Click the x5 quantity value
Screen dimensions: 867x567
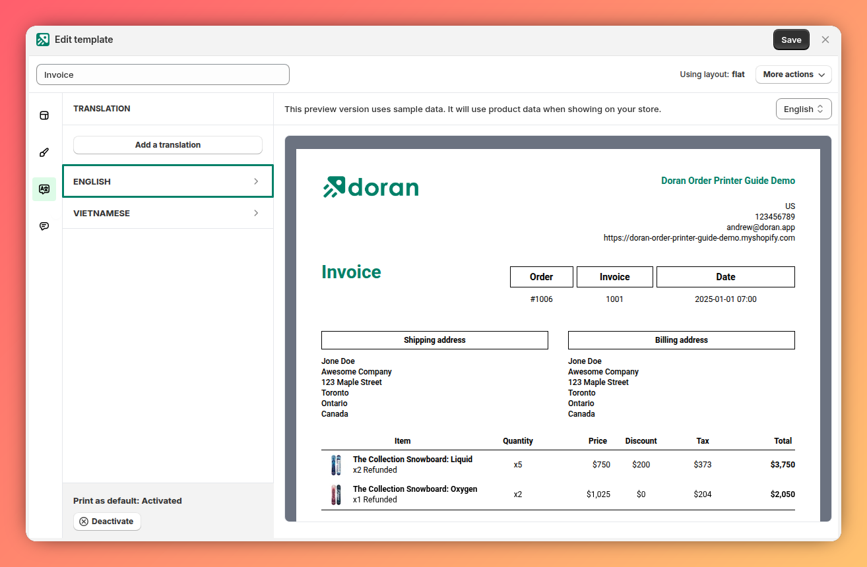[x=518, y=465]
